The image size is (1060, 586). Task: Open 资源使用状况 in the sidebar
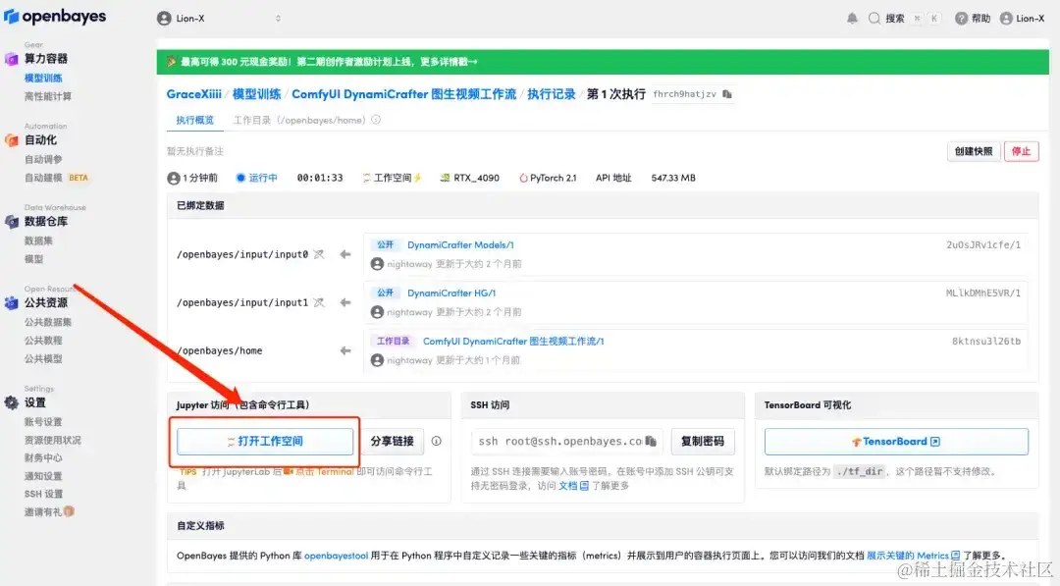tap(53, 440)
